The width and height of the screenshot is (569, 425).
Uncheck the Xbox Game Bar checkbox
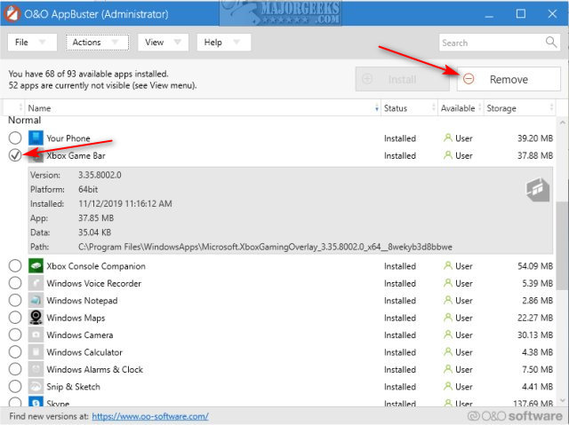coord(15,155)
